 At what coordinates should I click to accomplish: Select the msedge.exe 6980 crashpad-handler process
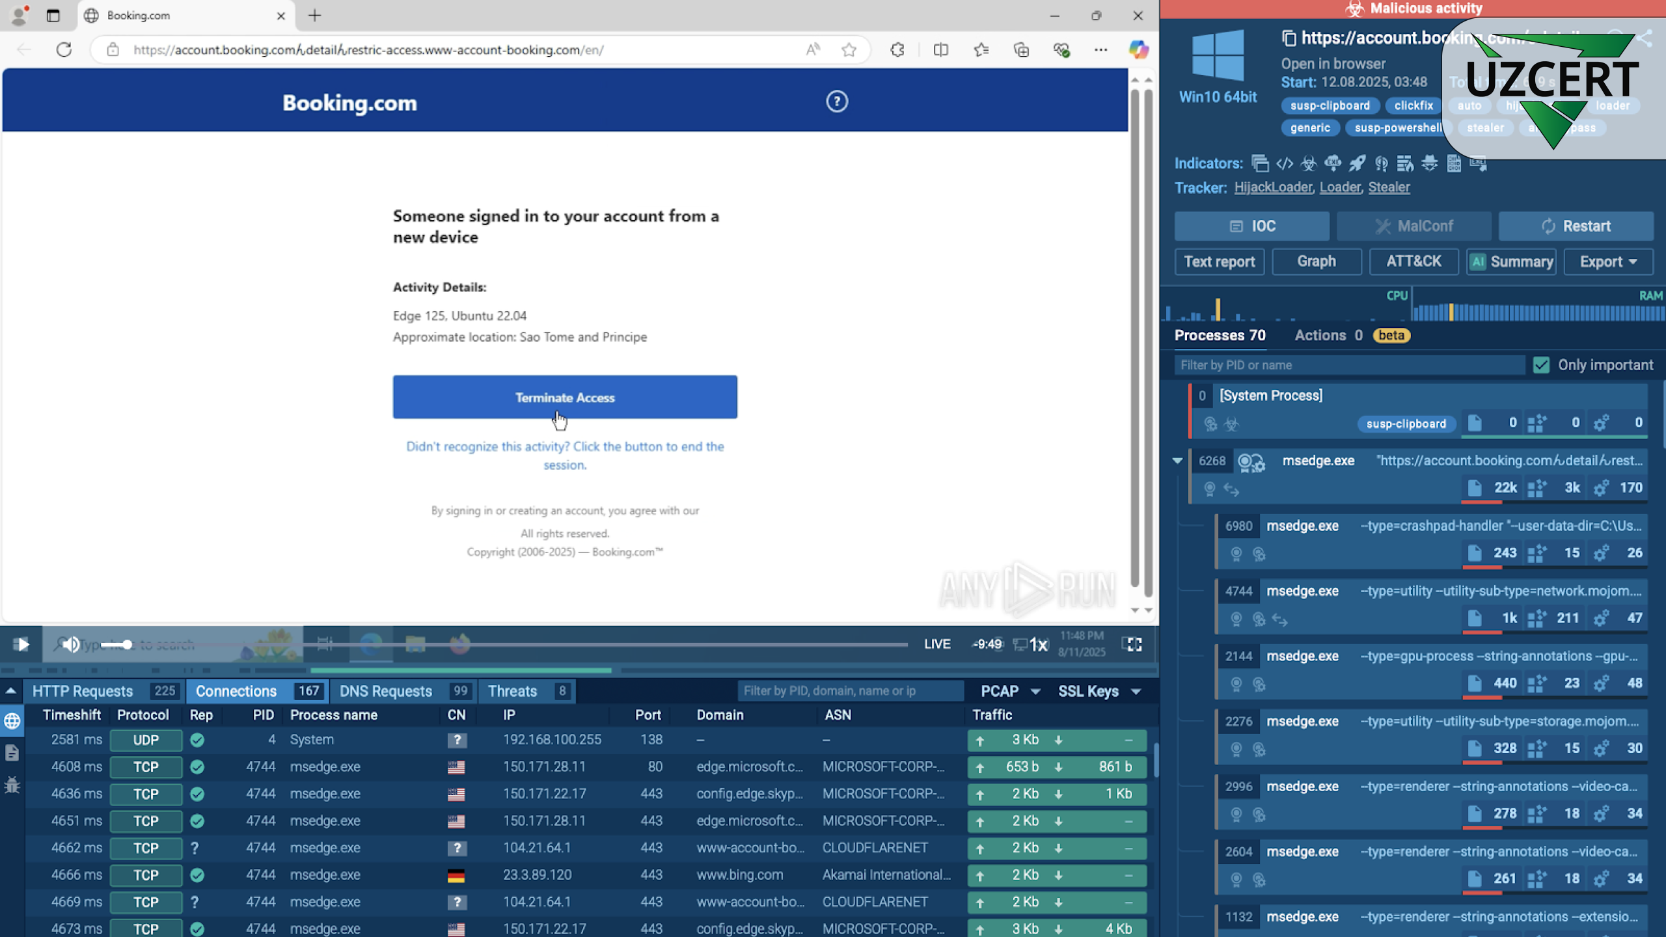point(1432,540)
